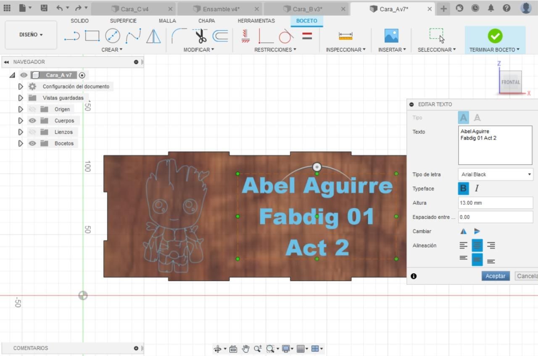
Task: Activate the Pan hand tool
Action: tap(246, 348)
